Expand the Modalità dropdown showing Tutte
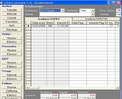 93,10
